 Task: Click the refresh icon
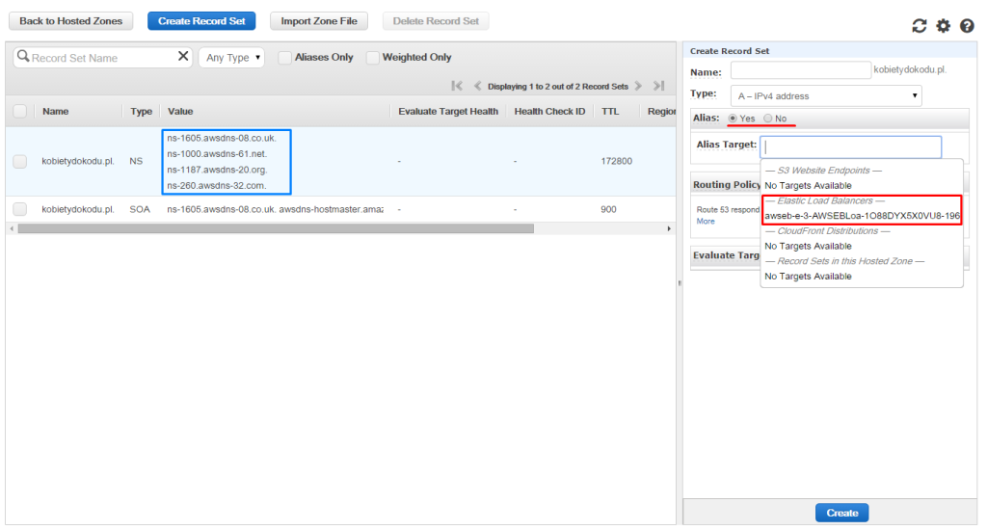coord(919,26)
